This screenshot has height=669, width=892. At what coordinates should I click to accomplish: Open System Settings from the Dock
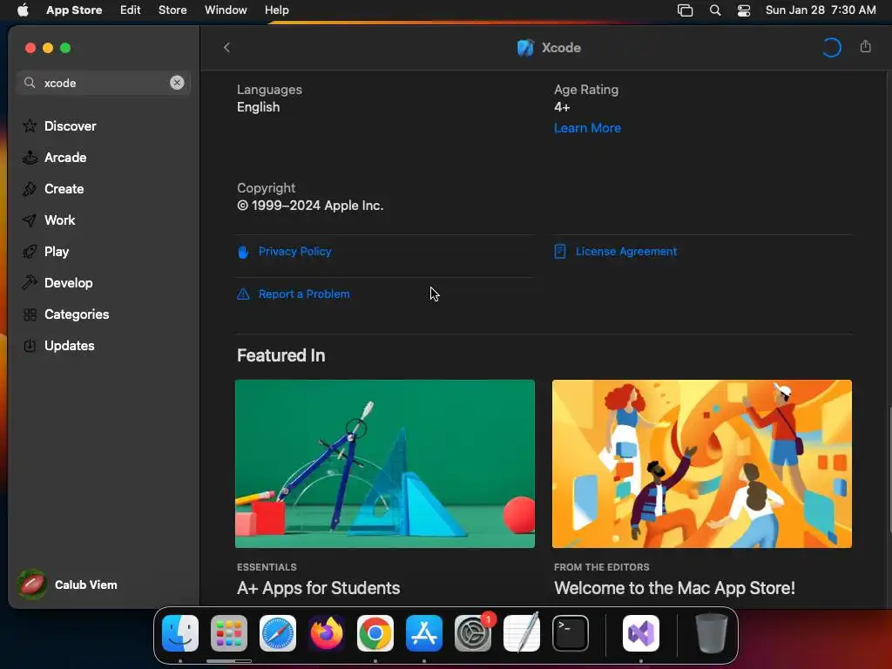coord(473,633)
